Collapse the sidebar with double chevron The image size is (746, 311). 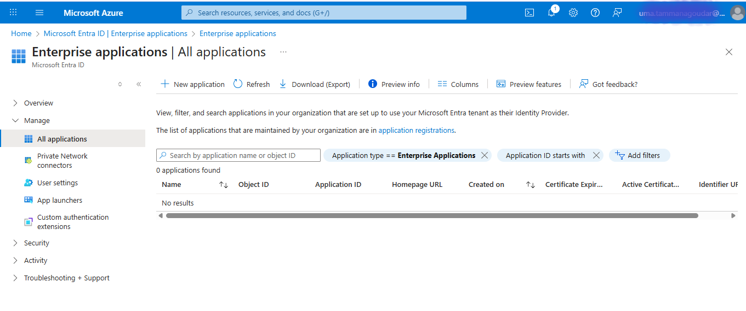coord(139,84)
